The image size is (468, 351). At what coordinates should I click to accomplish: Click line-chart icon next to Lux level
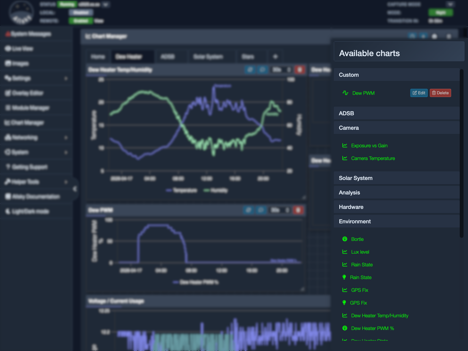pos(345,252)
